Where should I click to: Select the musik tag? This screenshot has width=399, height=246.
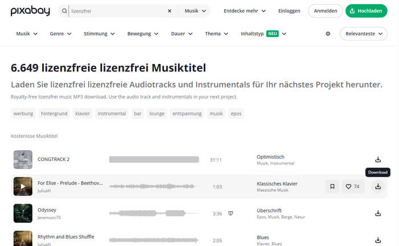216,114
